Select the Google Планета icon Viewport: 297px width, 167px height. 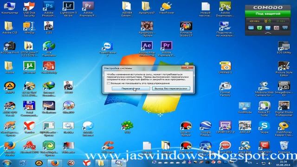(206, 129)
